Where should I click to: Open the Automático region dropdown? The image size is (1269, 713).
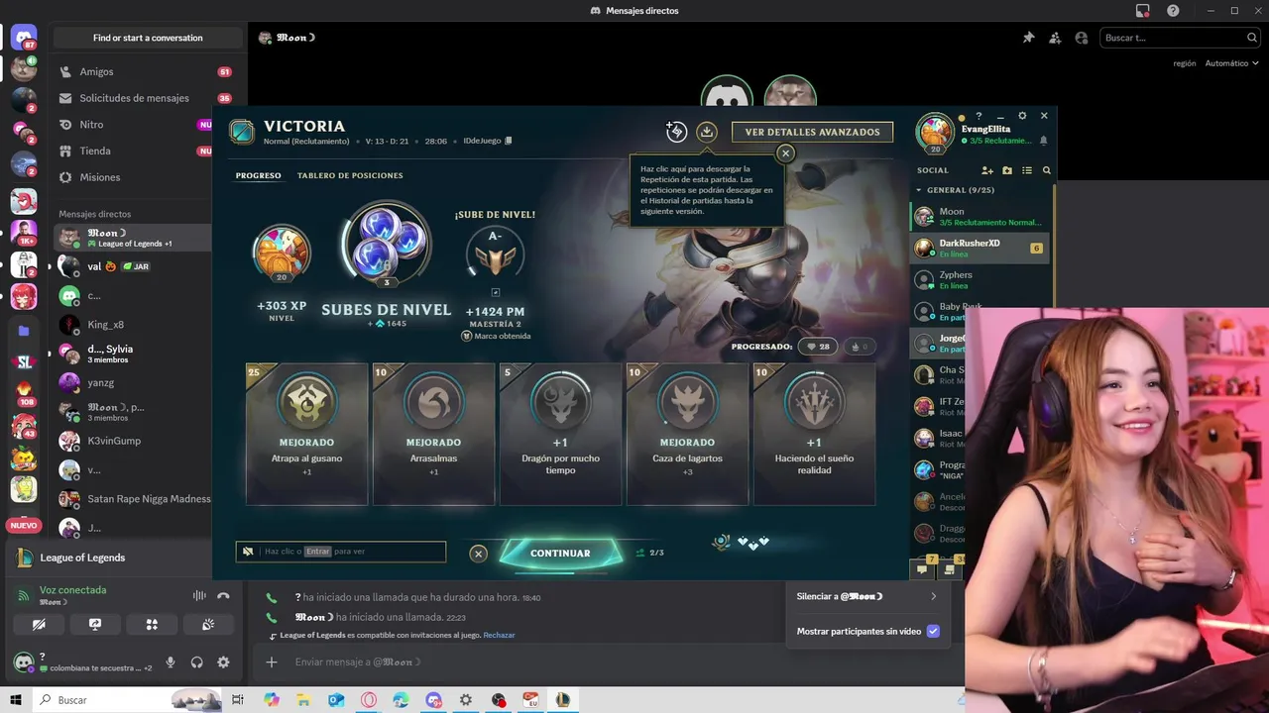click(x=1230, y=63)
